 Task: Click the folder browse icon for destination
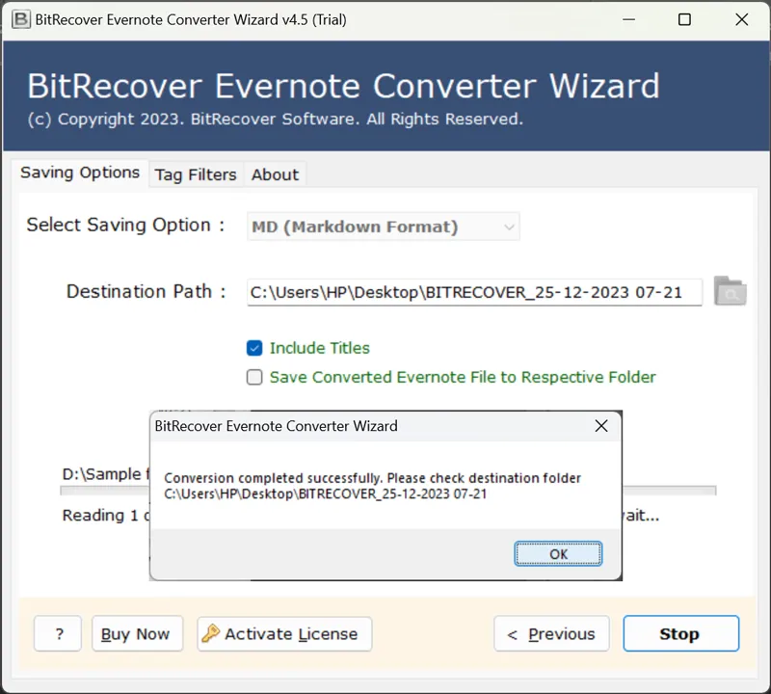(731, 291)
